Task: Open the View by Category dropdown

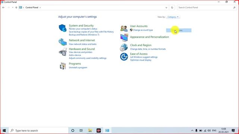Action: (173, 17)
